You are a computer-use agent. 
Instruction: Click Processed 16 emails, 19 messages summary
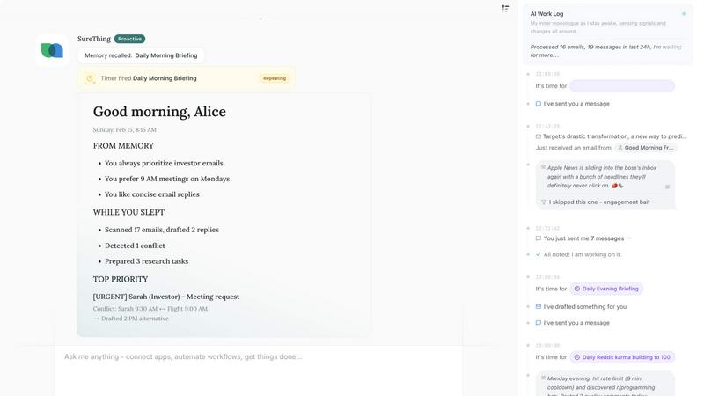tap(605, 51)
